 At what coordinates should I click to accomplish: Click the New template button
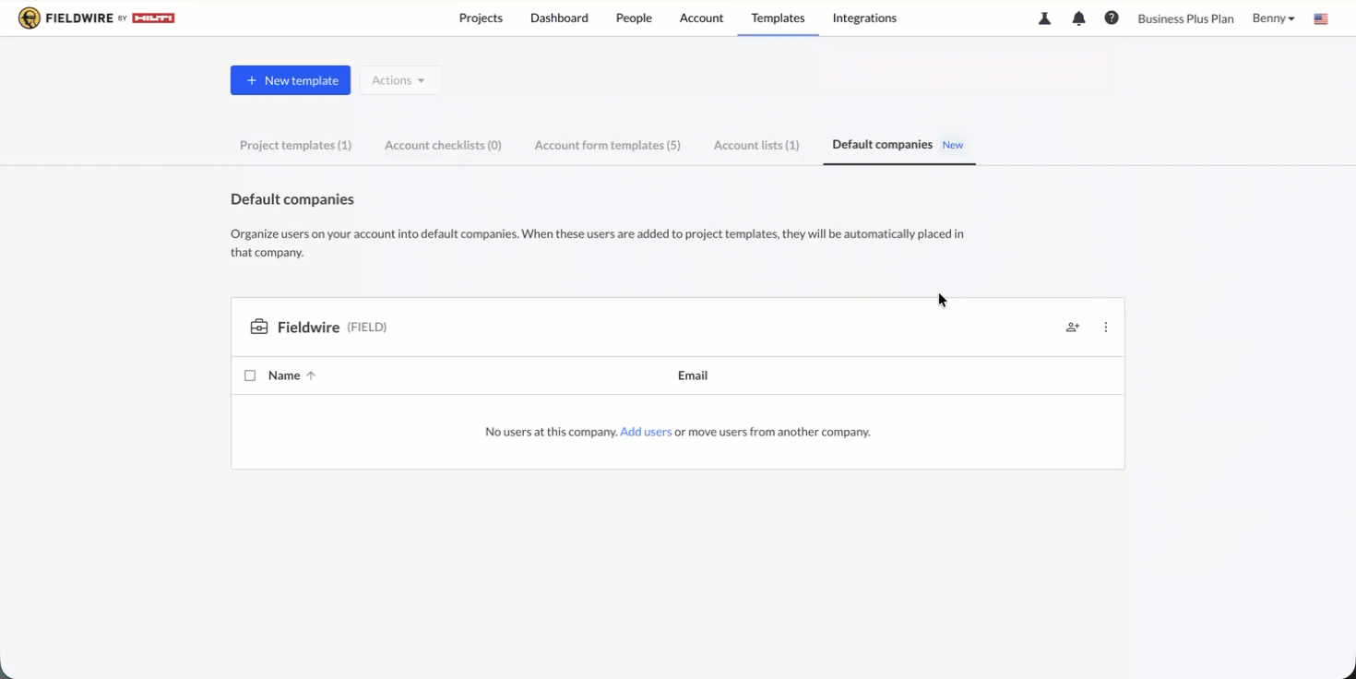point(291,80)
